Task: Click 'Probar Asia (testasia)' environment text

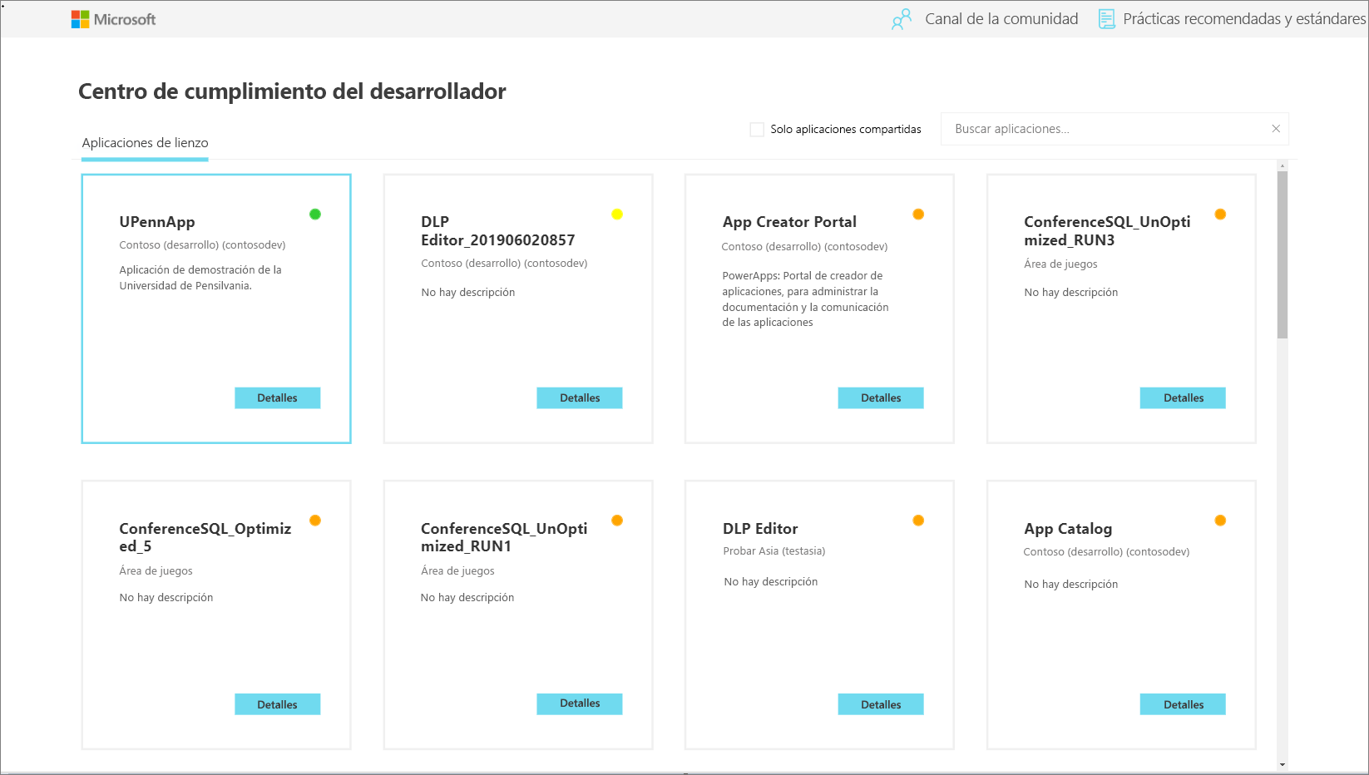Action: (x=773, y=551)
